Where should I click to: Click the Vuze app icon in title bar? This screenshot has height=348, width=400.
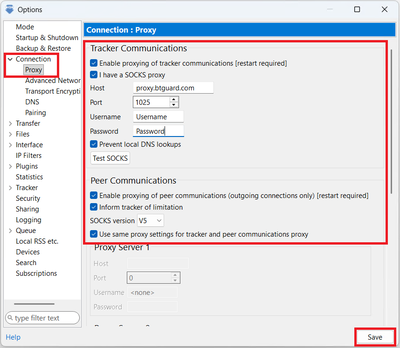pos(9,9)
